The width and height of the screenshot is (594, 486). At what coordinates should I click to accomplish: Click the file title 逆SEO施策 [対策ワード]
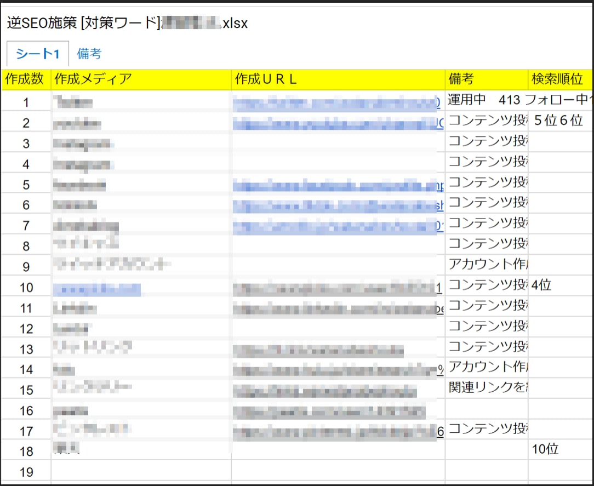[127, 23]
